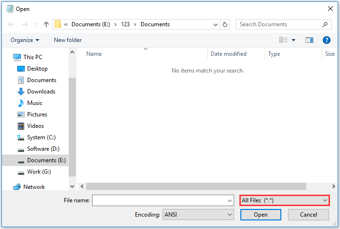Select the Documents (E:) drive
The height and width of the screenshot is (229, 340).
[35, 160]
